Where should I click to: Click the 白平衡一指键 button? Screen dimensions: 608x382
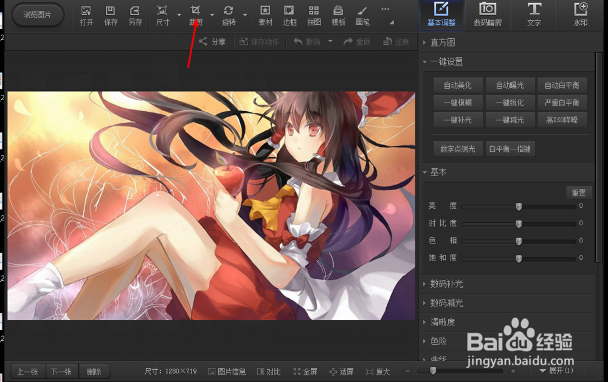510,149
